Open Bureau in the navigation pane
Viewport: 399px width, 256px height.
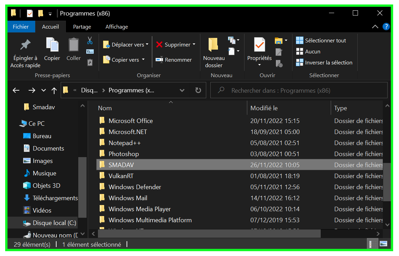[37, 136]
